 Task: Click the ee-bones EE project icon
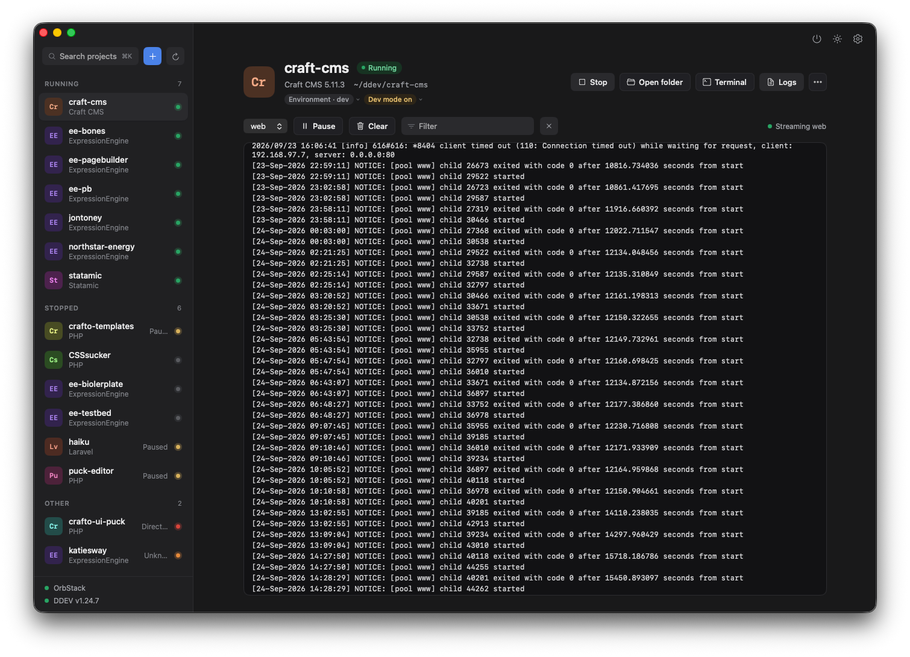[54, 136]
